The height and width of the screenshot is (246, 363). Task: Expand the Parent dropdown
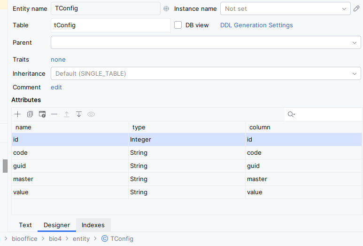(x=206, y=42)
